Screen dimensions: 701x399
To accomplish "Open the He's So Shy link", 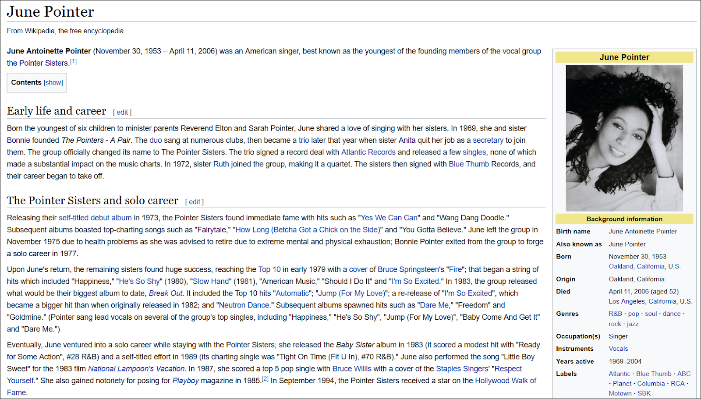I will (139, 281).
